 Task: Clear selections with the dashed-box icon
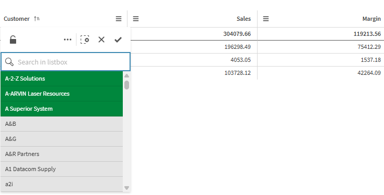[85, 40]
